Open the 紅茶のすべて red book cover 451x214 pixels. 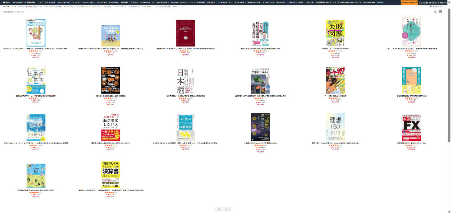(x=185, y=33)
